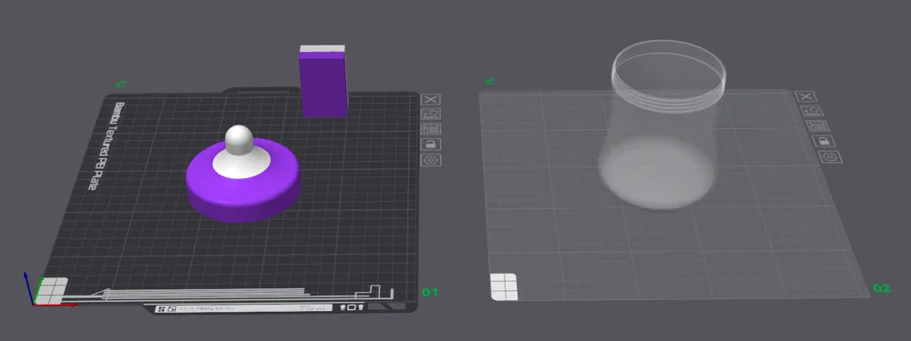Remove all objects on plate 01
The image size is (911, 341).
[431, 99]
